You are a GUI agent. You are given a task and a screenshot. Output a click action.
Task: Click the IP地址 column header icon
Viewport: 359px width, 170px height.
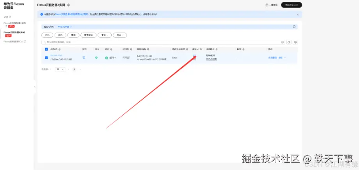[x=201, y=49]
